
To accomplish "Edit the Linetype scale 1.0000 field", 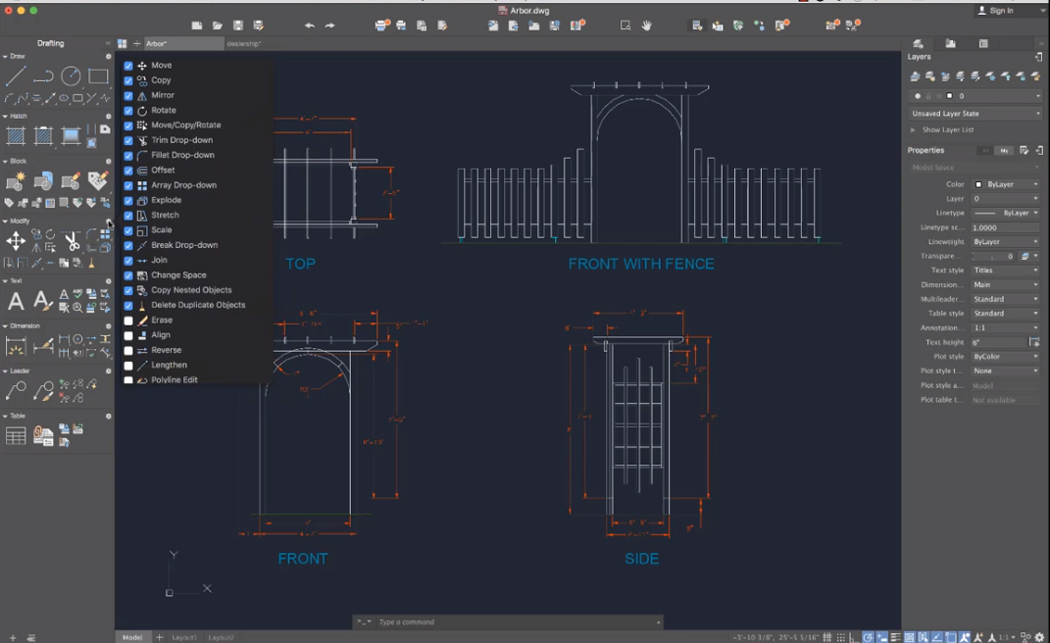I will point(1007,227).
